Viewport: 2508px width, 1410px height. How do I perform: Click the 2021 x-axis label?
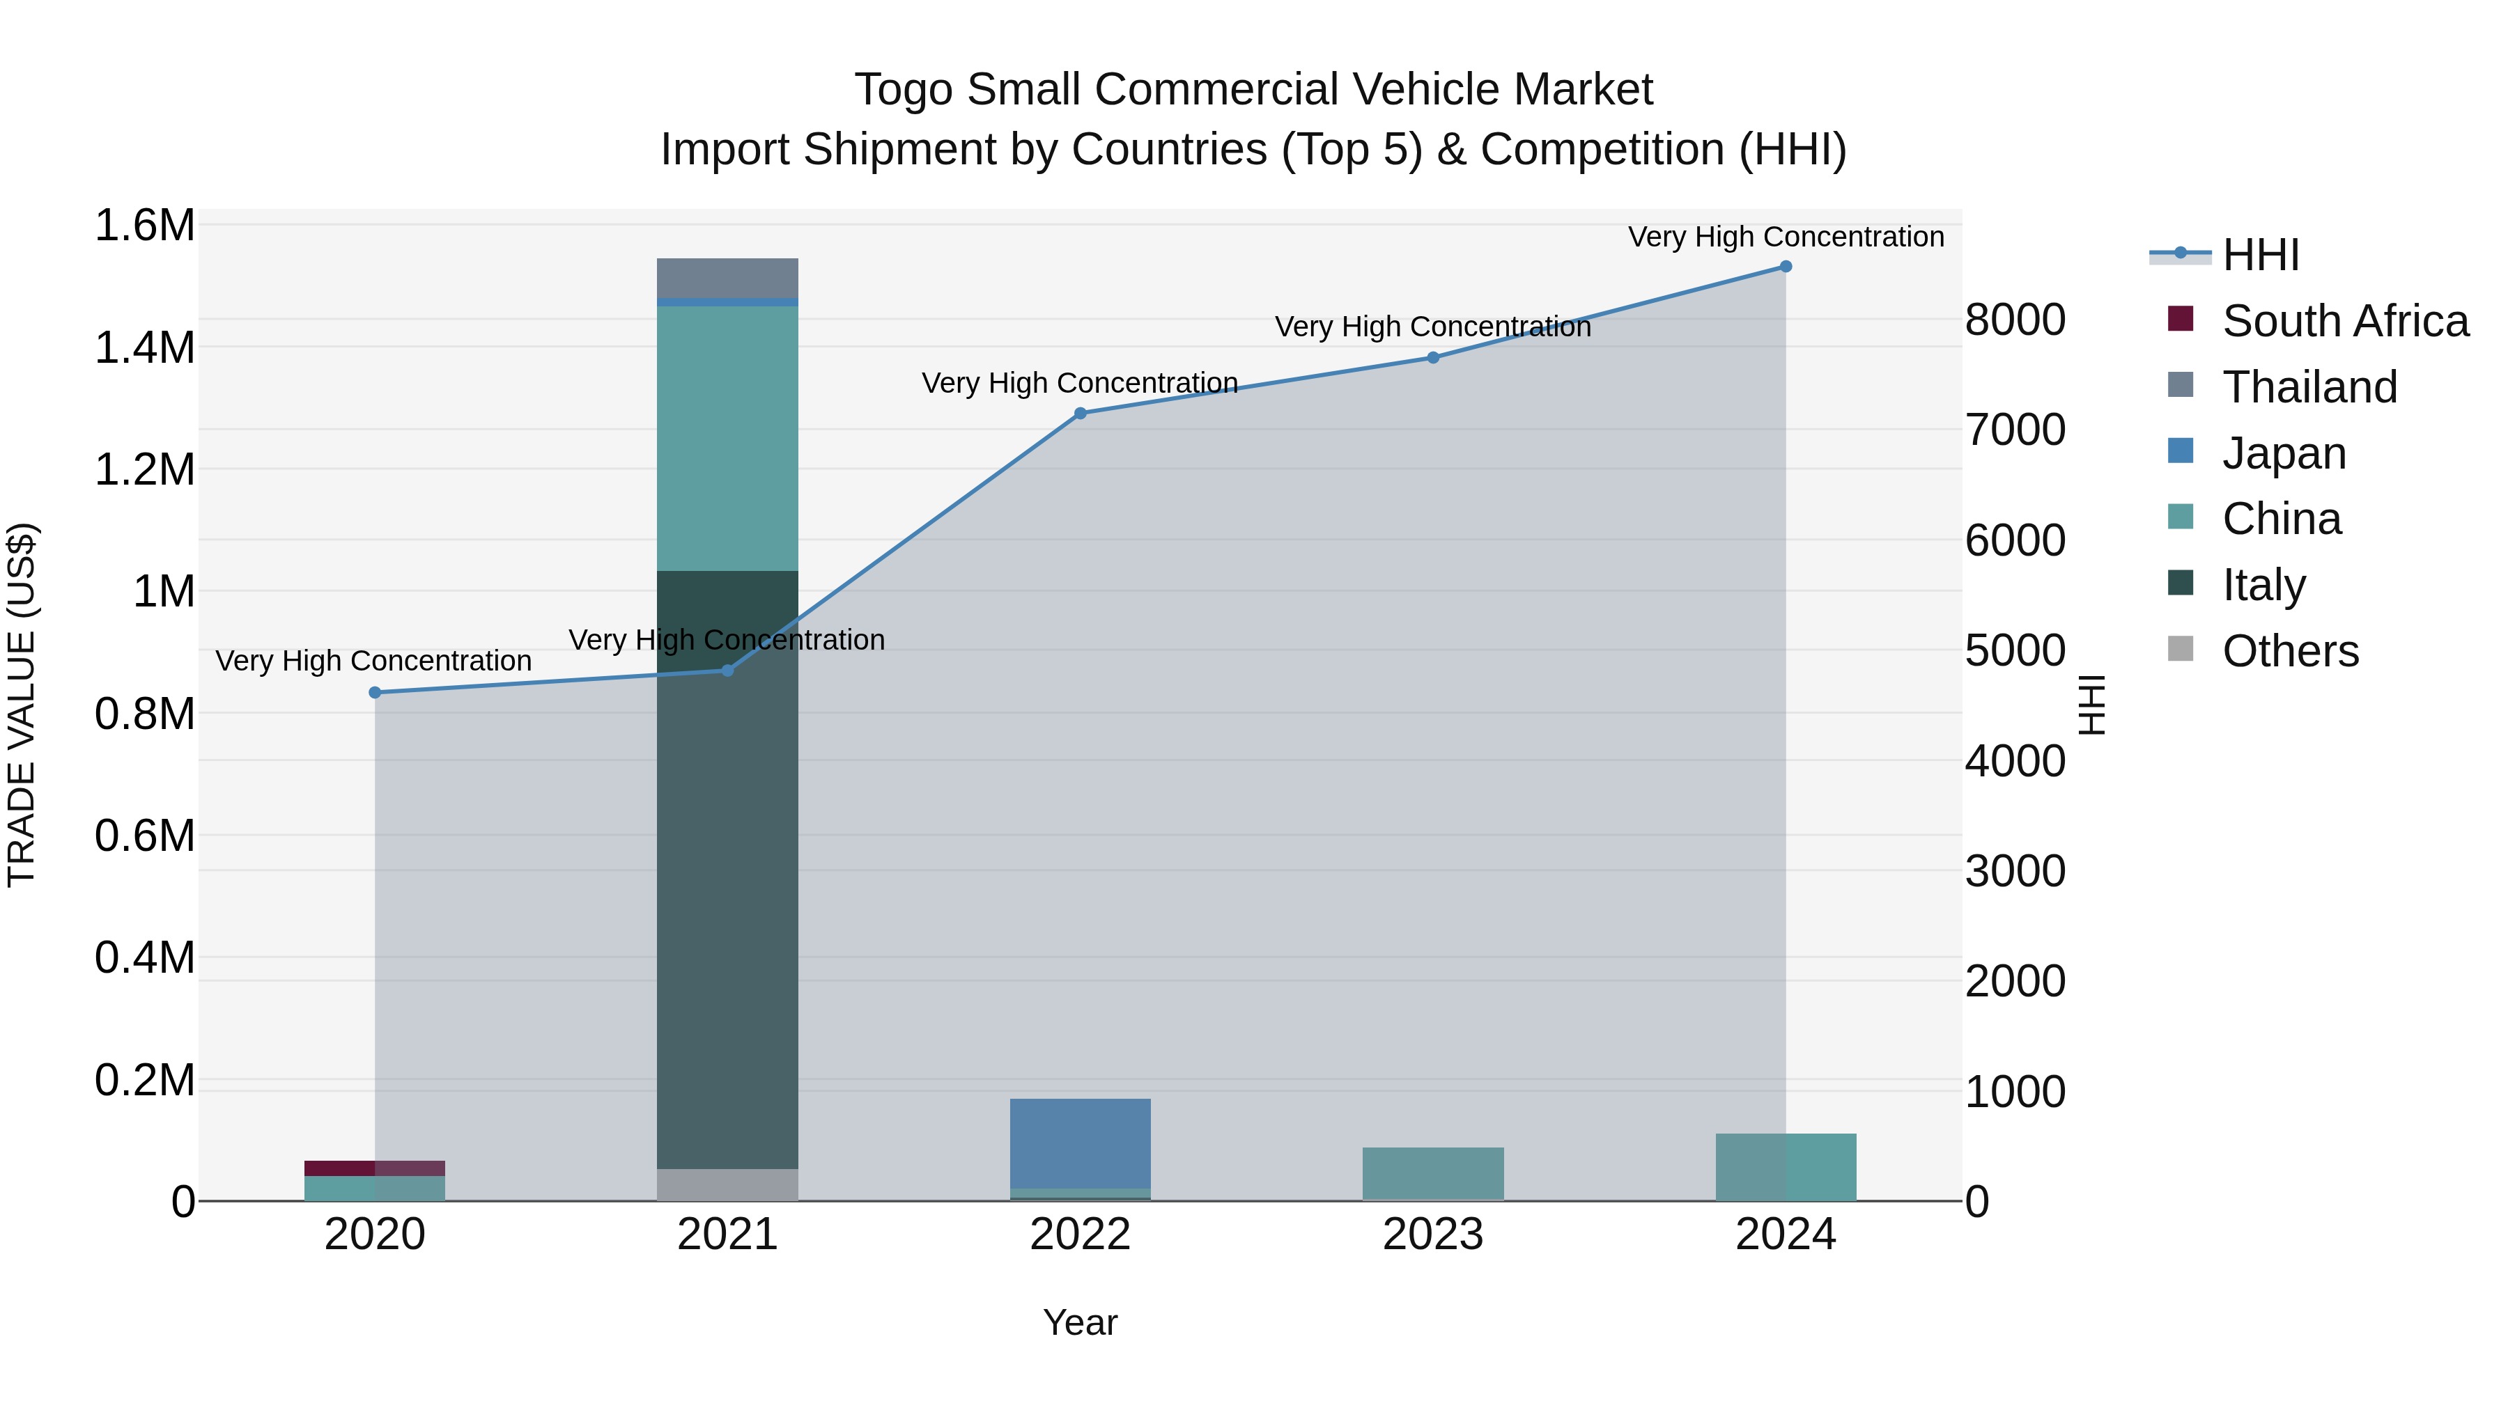[x=727, y=1235]
